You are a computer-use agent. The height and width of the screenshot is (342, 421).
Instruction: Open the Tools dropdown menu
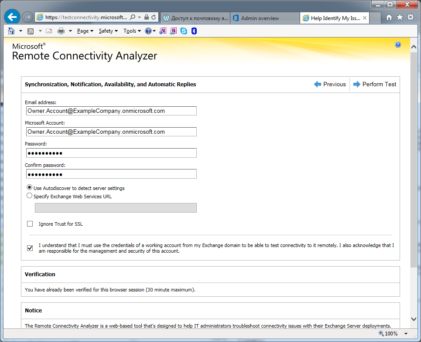pos(132,31)
